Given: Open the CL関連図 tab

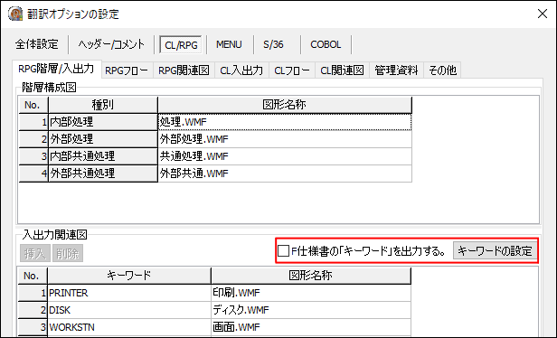Looking at the screenshot, I should tap(342, 70).
